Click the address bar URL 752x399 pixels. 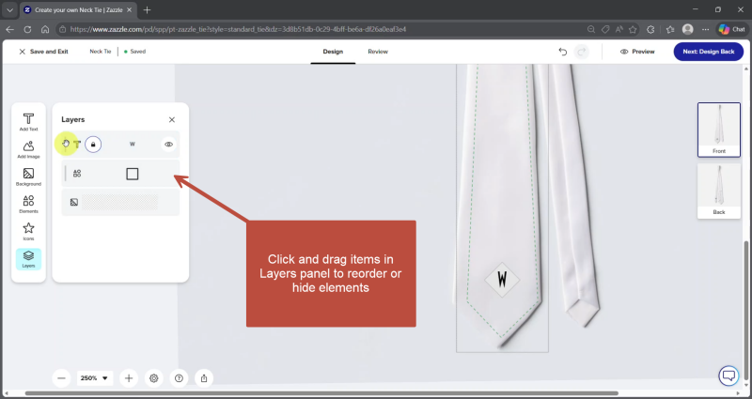pyautogui.click(x=238, y=29)
